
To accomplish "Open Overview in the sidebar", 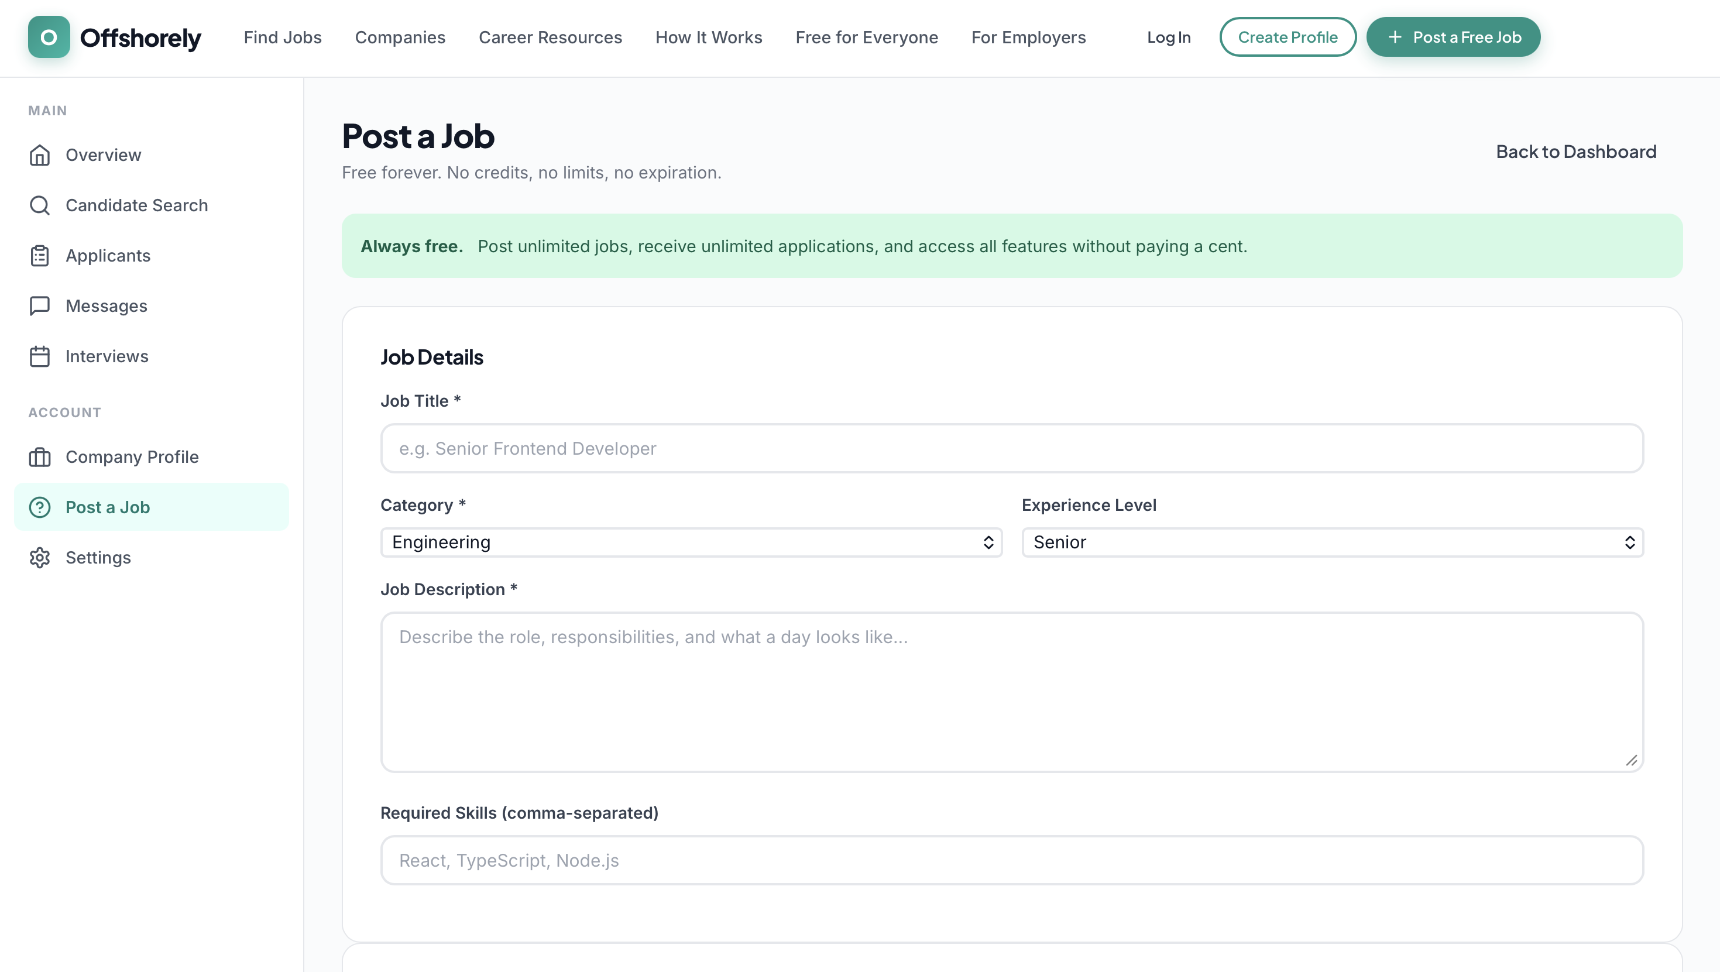I will (x=152, y=155).
